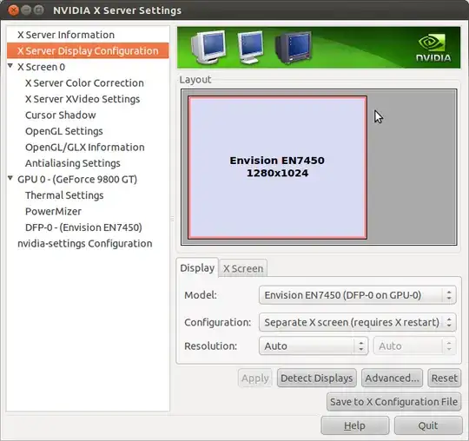Image resolution: width=469 pixels, height=441 pixels.
Task: Open nvidia-settings Configuration page
Action: click(84, 244)
